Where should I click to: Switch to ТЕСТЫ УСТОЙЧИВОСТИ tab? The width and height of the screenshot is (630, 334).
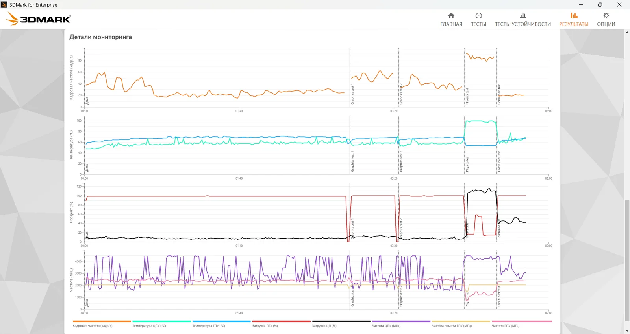point(523,19)
